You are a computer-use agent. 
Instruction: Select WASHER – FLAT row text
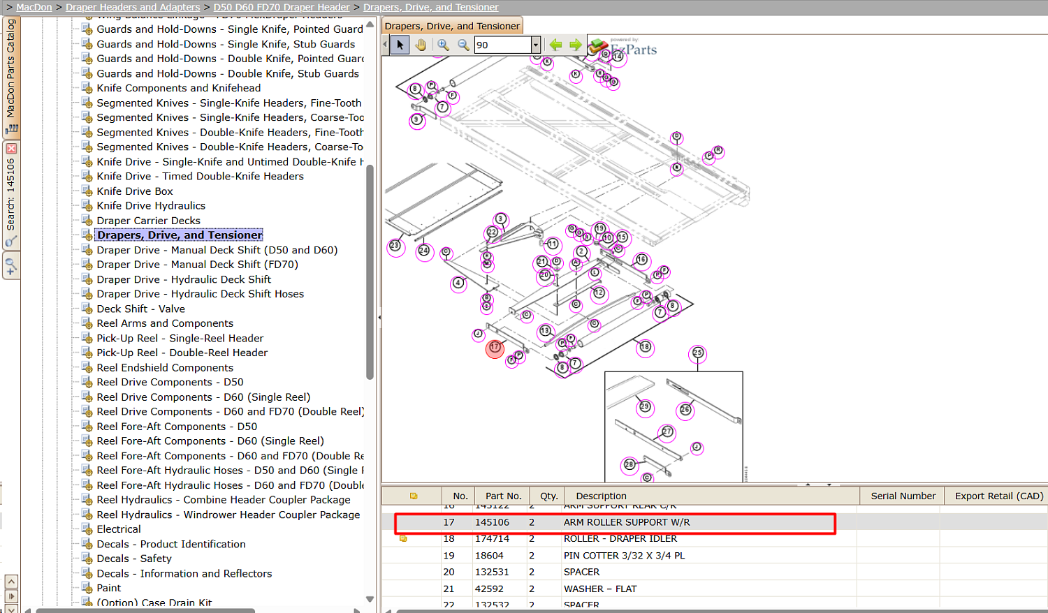600,589
